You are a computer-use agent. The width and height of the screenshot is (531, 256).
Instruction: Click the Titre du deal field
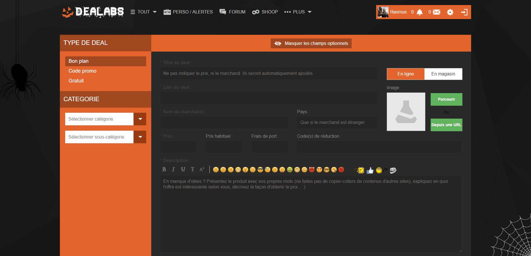[x=269, y=73]
